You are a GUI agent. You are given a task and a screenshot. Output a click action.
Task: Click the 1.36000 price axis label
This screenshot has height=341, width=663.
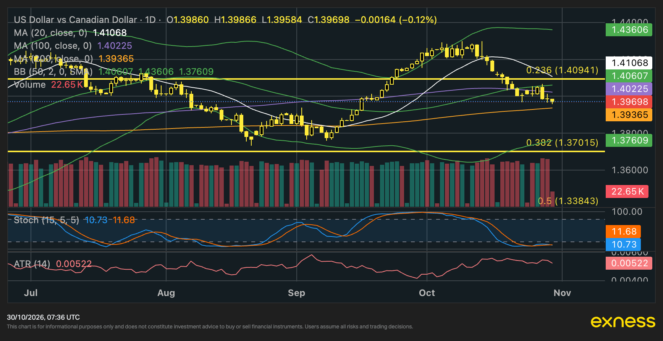(x=630, y=170)
